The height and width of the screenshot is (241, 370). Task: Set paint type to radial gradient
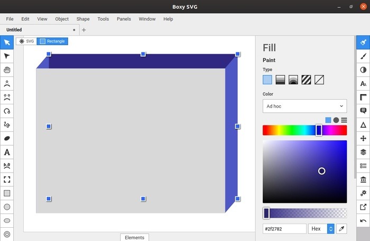tap(293, 80)
